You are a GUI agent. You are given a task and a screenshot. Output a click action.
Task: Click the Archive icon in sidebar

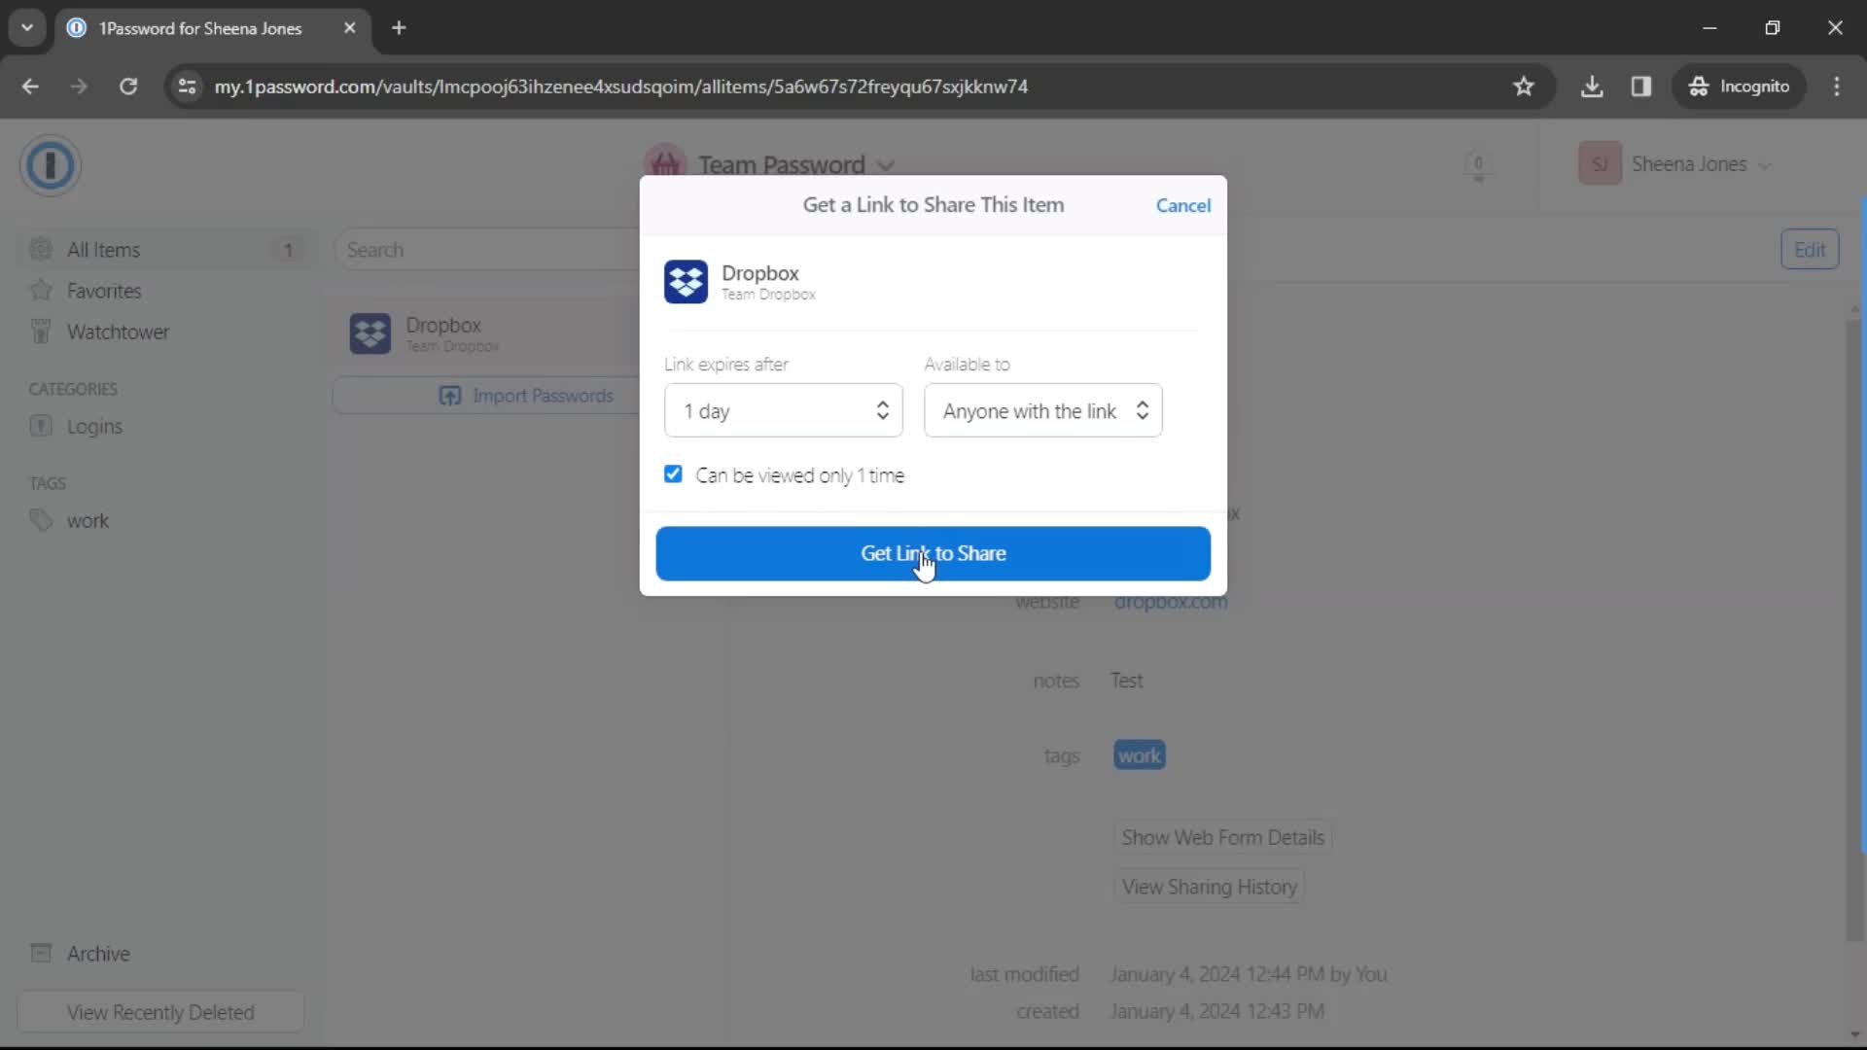39,951
